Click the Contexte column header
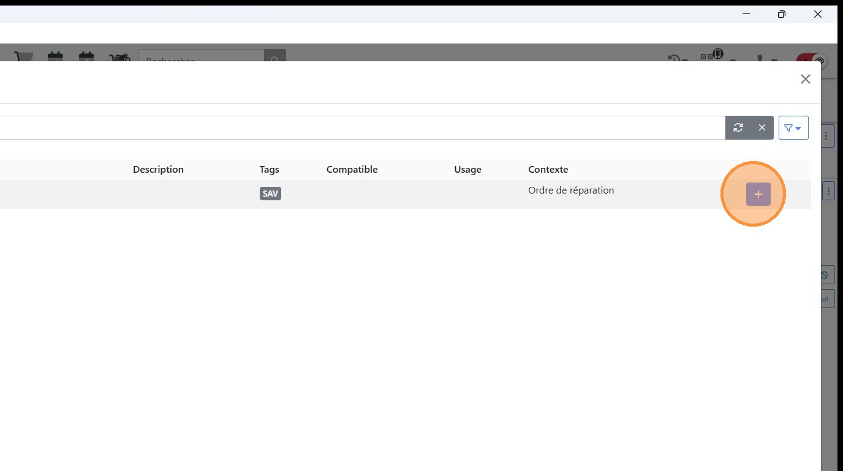Viewport: 843px width, 471px height. coord(548,170)
